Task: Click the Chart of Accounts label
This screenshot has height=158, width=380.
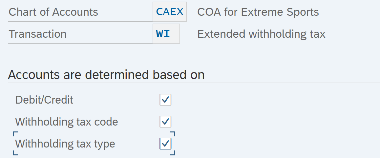Action: coord(53,12)
